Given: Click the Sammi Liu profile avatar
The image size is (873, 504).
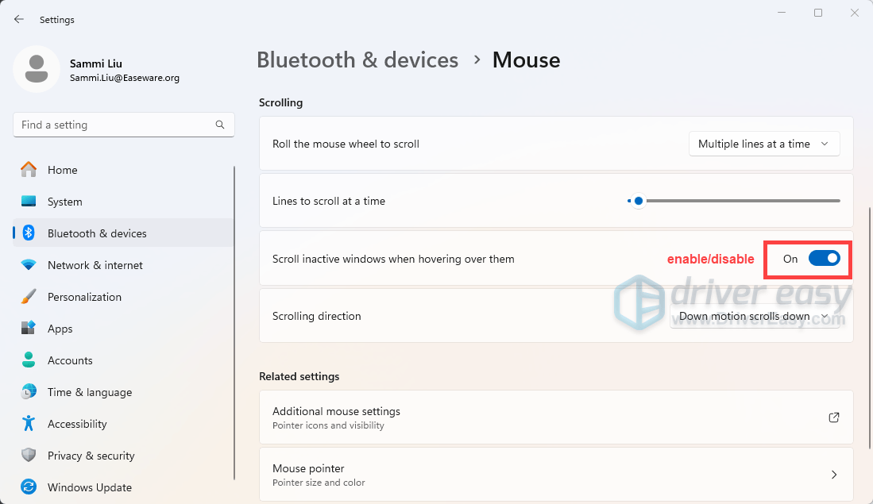Looking at the screenshot, I should pos(36,69).
